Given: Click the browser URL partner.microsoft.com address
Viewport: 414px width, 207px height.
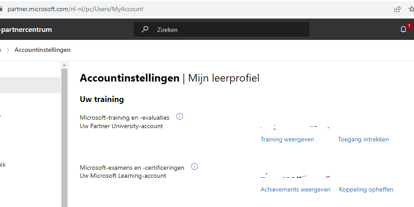Looking at the screenshot, I should tap(75, 9).
